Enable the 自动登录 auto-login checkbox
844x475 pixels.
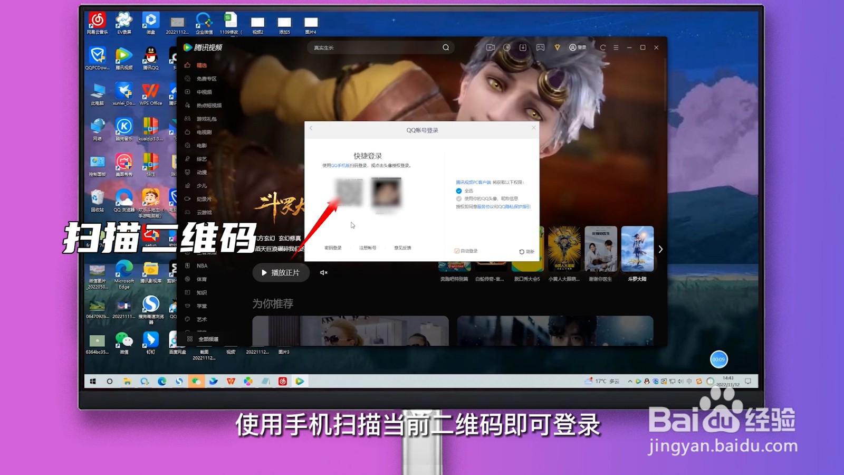(457, 251)
